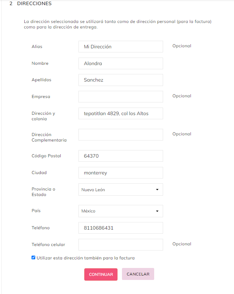The image size is (234, 294).
Task: Click the empty Teléfono celular field
Action: [x=121, y=245]
